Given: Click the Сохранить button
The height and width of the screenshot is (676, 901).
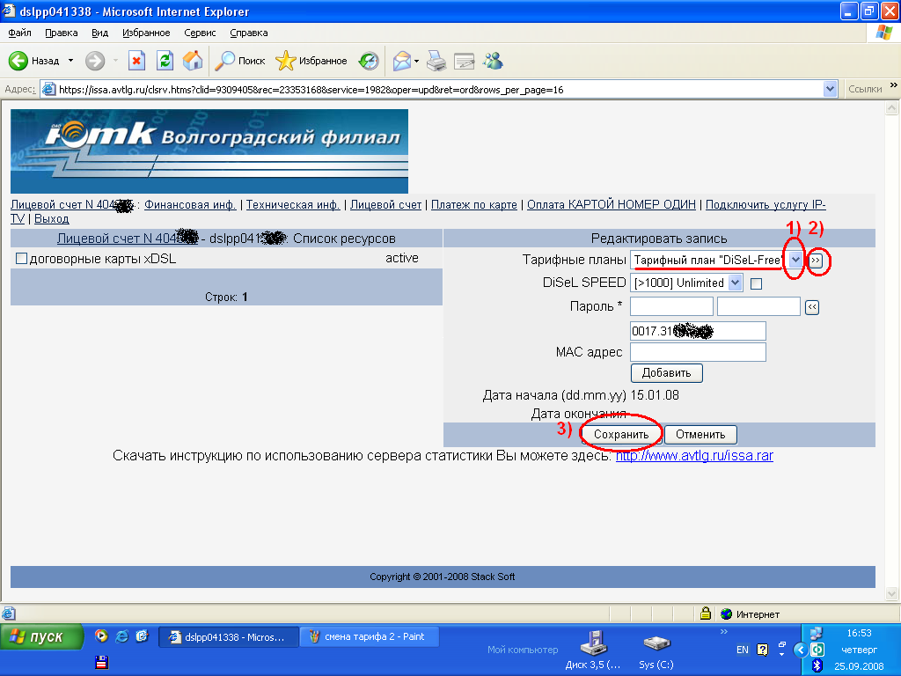Looking at the screenshot, I should (621, 435).
